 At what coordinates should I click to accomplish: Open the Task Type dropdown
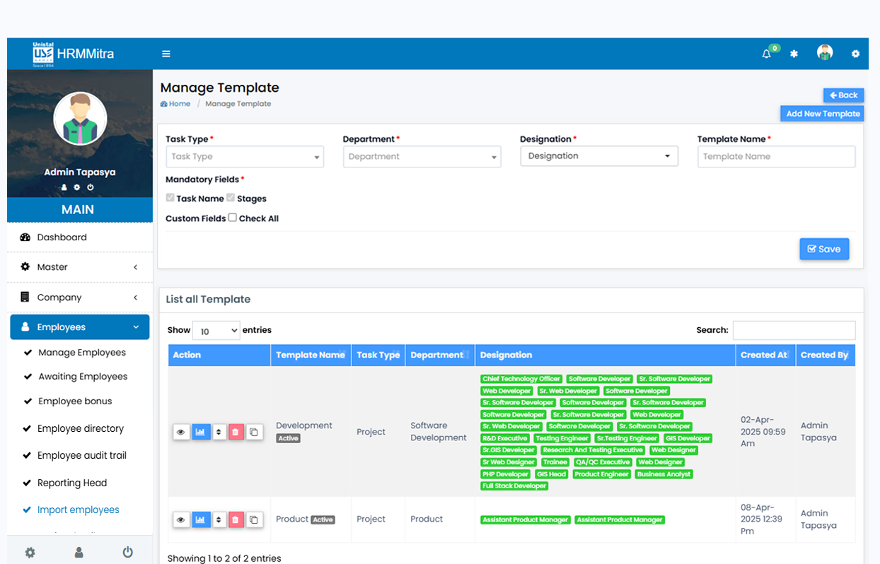click(x=245, y=157)
